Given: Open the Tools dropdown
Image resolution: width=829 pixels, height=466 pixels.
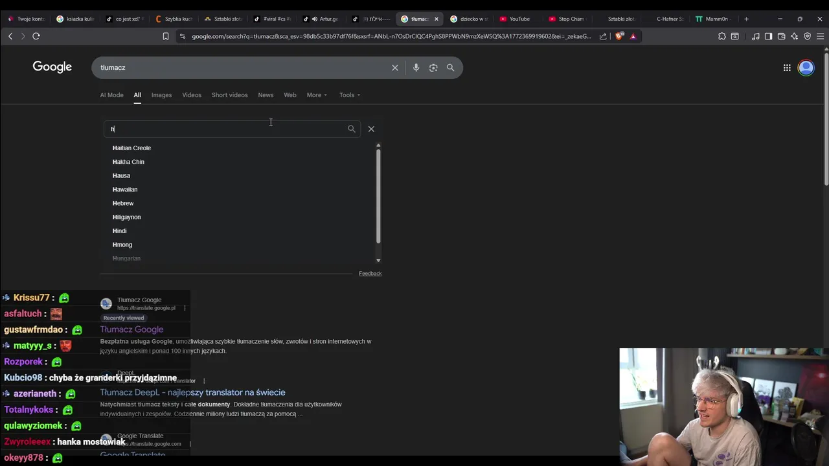Looking at the screenshot, I should [350, 95].
